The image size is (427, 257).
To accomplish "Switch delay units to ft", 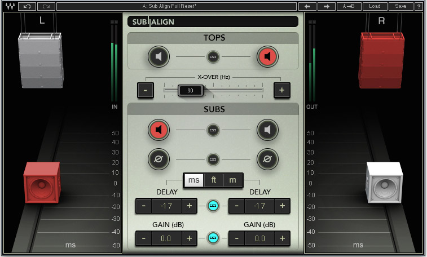I will tap(213, 180).
